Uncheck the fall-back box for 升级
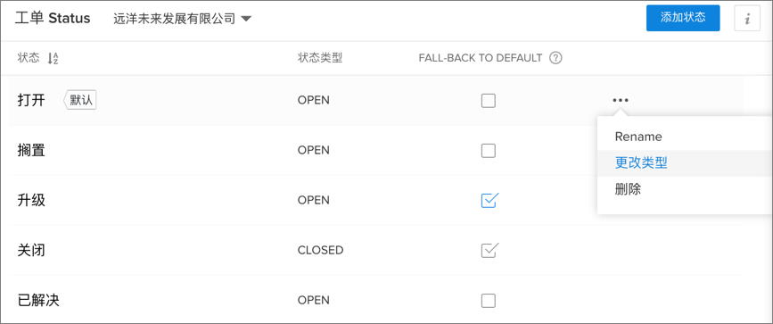The width and height of the screenshot is (773, 324). point(489,200)
